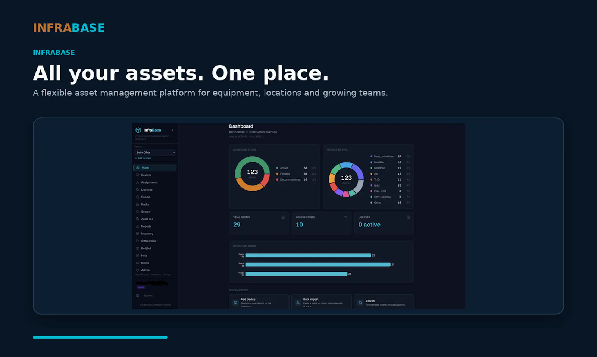Select the NeatBar legend entry
The image size is (597, 357).
390,162
